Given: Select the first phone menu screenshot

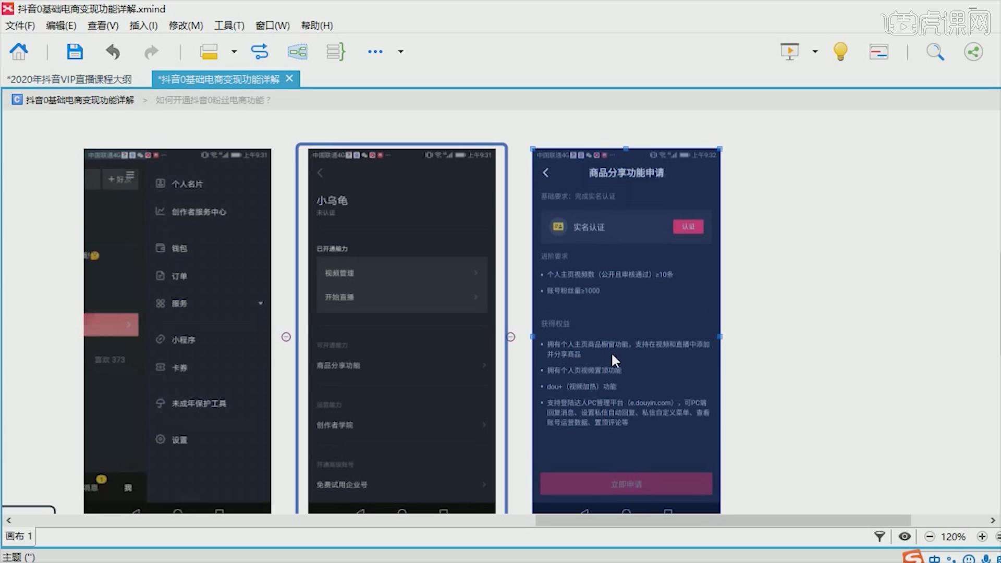Looking at the screenshot, I should pyautogui.click(x=177, y=331).
